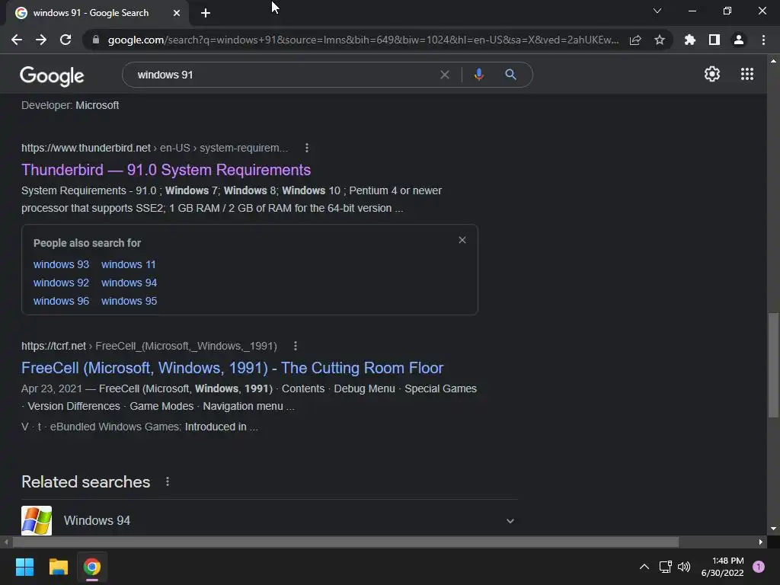The height and width of the screenshot is (585, 780).
Task: Open the Google apps grid
Action: tap(747, 74)
